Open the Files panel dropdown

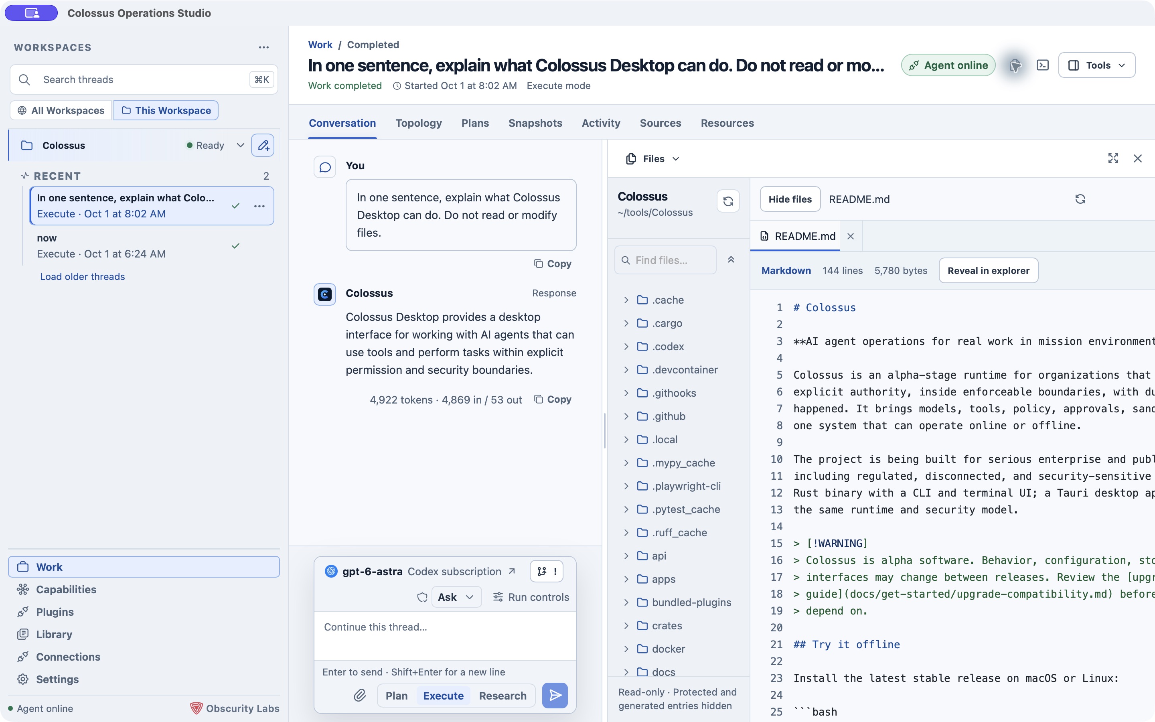tap(652, 158)
